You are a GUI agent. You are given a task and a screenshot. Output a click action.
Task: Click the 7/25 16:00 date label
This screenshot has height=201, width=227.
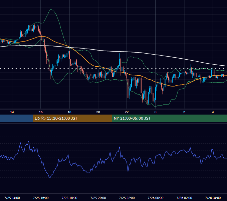[41, 198]
